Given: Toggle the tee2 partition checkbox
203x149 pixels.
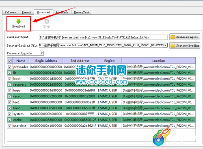Looking at the screenshot, I should (10, 108).
